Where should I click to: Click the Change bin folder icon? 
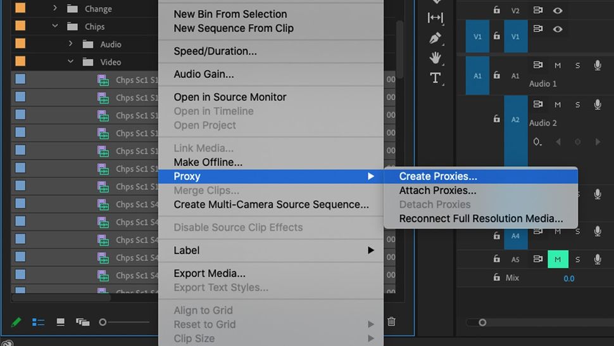coord(72,9)
